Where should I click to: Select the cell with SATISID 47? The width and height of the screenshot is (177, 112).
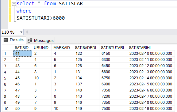click(x=23, y=90)
